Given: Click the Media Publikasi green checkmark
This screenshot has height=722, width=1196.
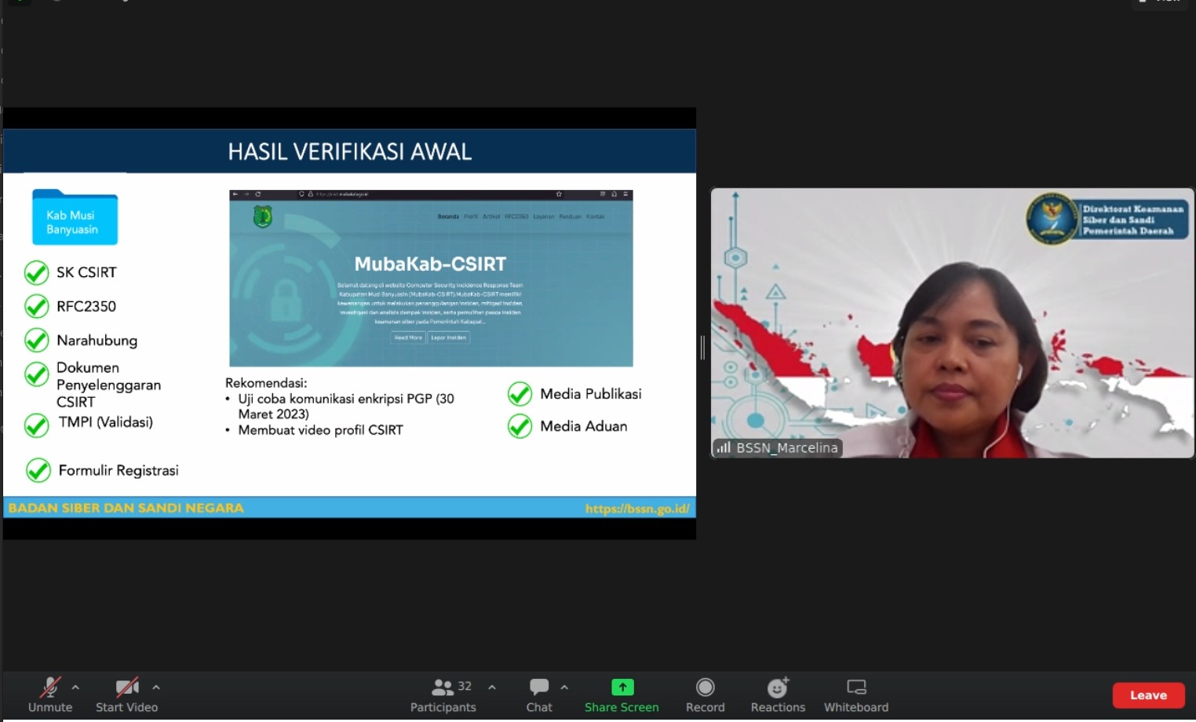Looking at the screenshot, I should (520, 394).
